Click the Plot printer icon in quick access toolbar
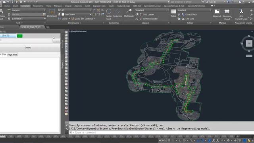The width and height of the screenshot is (254, 143). 21,2
